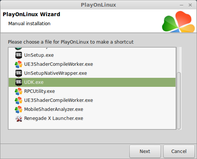
Task: Click the Next button
Action: pyautogui.click(x=145, y=151)
